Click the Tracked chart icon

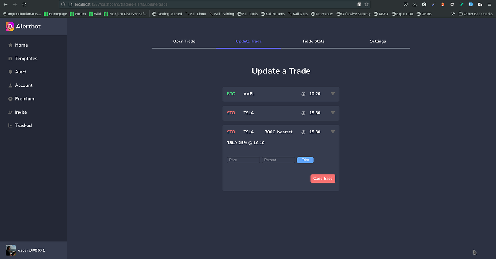[x=10, y=126]
